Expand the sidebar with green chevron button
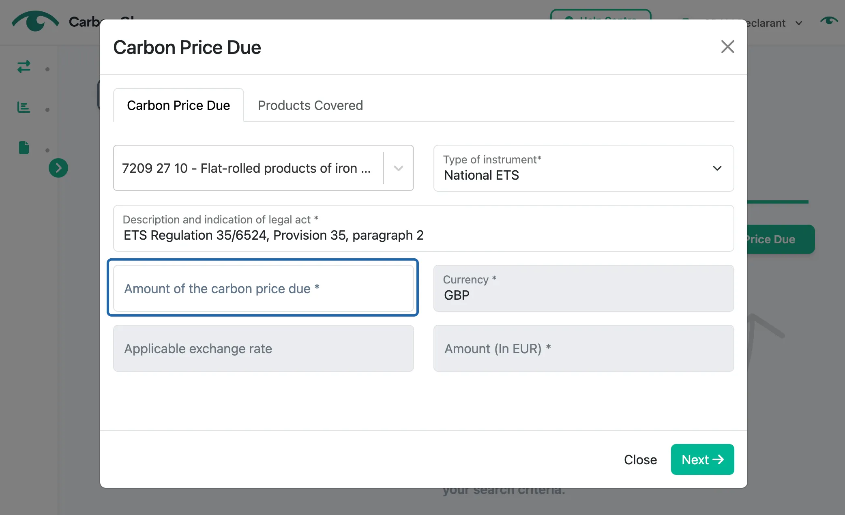Screen dimensions: 845x515 coord(58,168)
